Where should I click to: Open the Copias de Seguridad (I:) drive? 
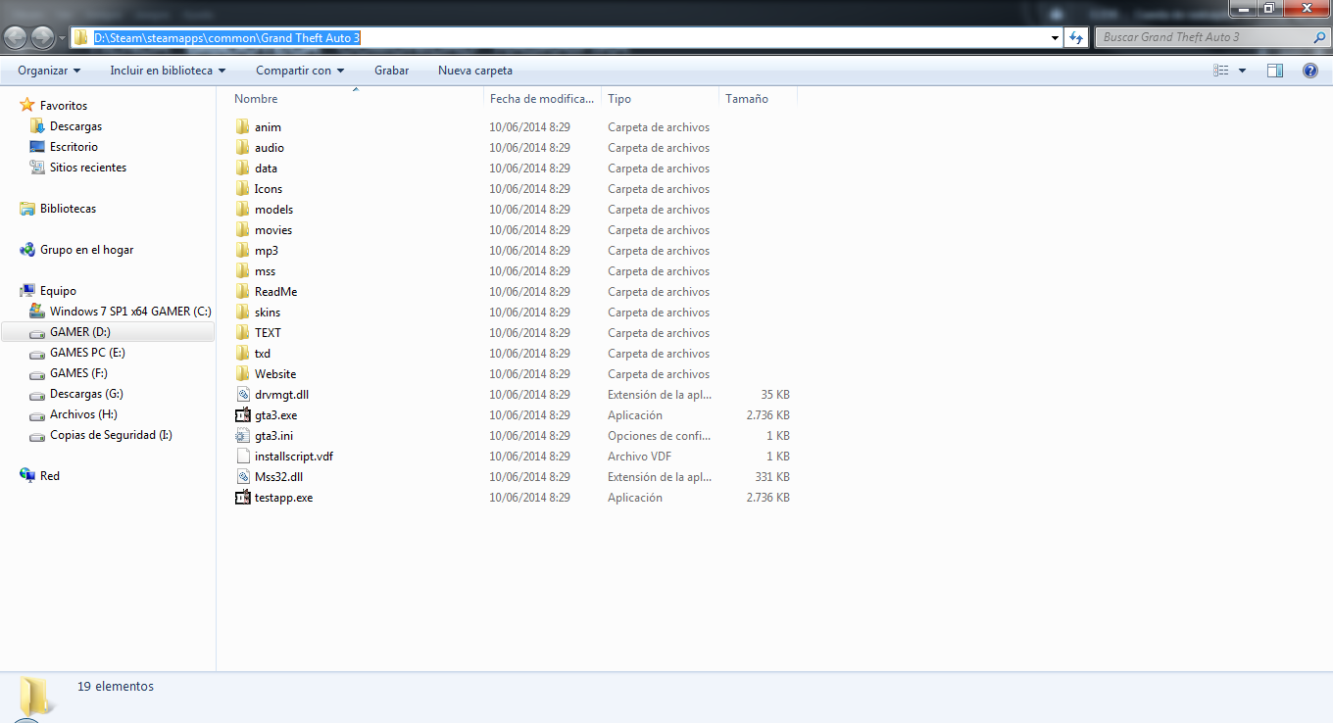pyautogui.click(x=111, y=435)
